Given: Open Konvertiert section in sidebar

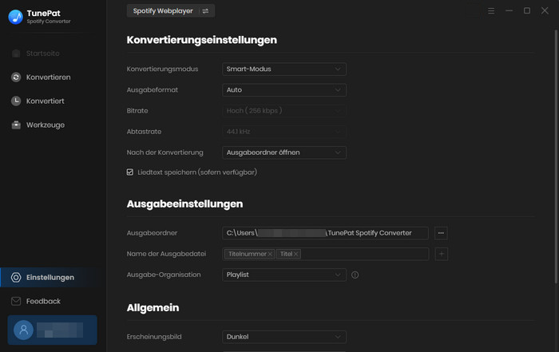Looking at the screenshot, I should (x=46, y=101).
